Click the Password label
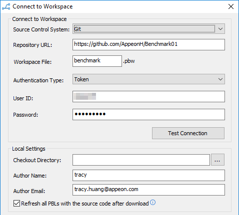 [25, 115]
